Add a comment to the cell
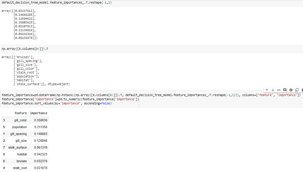 coord(285,90)
